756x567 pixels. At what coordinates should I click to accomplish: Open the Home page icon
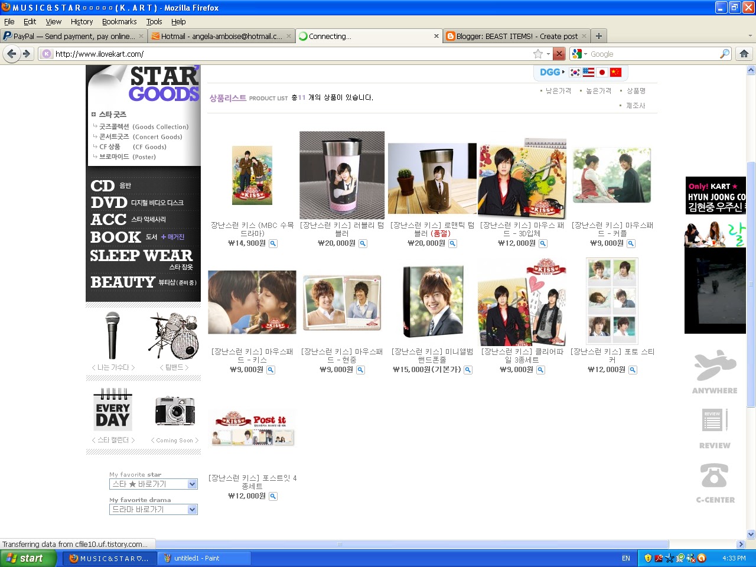pyautogui.click(x=744, y=54)
